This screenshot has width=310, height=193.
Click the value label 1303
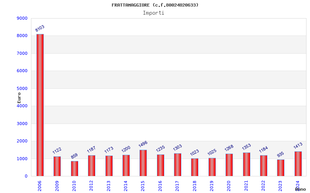coord(177,147)
